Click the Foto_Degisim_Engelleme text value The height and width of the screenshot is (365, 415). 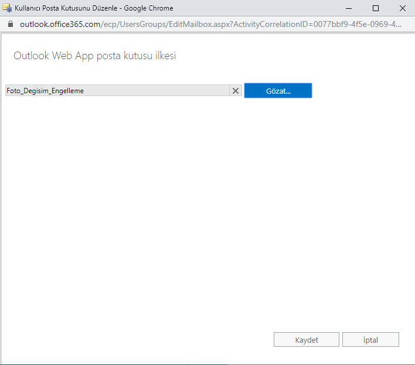[x=45, y=91]
